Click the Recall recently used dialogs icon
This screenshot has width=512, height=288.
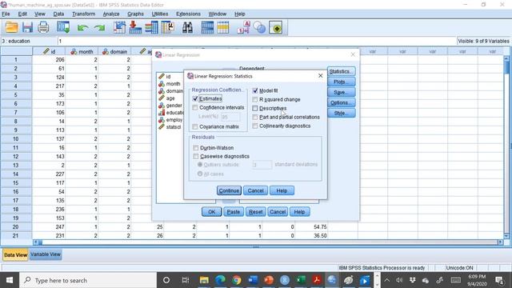coord(63,27)
